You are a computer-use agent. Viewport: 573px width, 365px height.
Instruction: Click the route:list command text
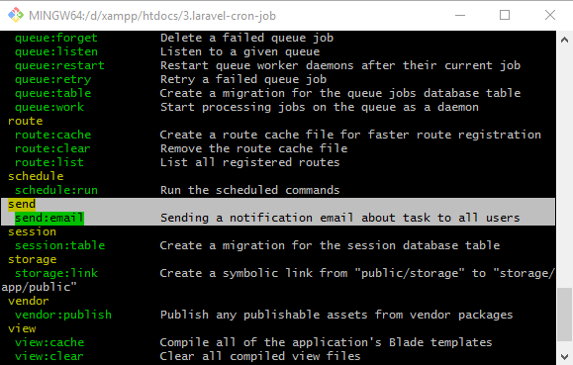point(49,162)
